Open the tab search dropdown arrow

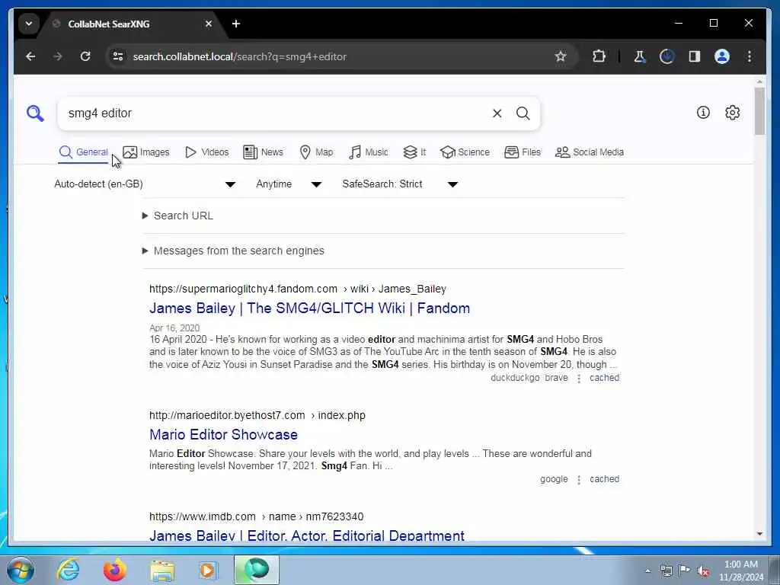pos(29,24)
